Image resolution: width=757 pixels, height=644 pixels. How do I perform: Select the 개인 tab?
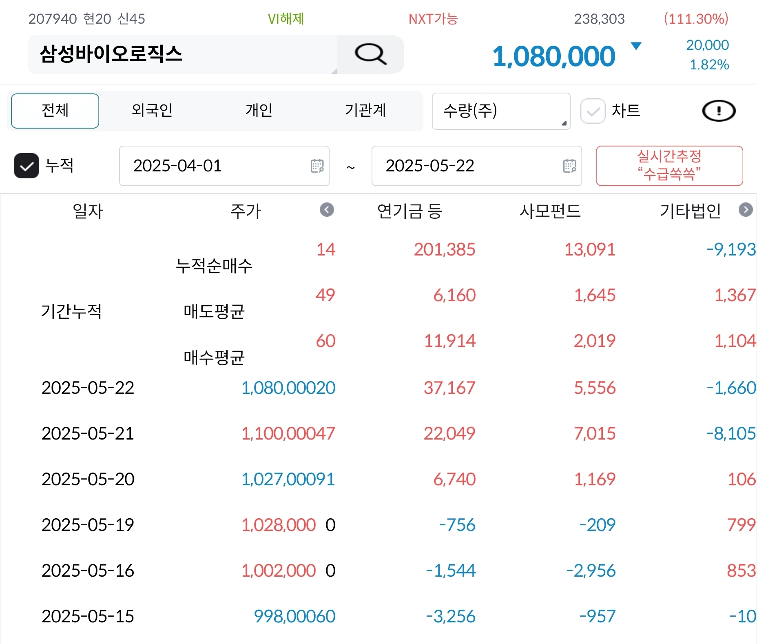pos(259,111)
